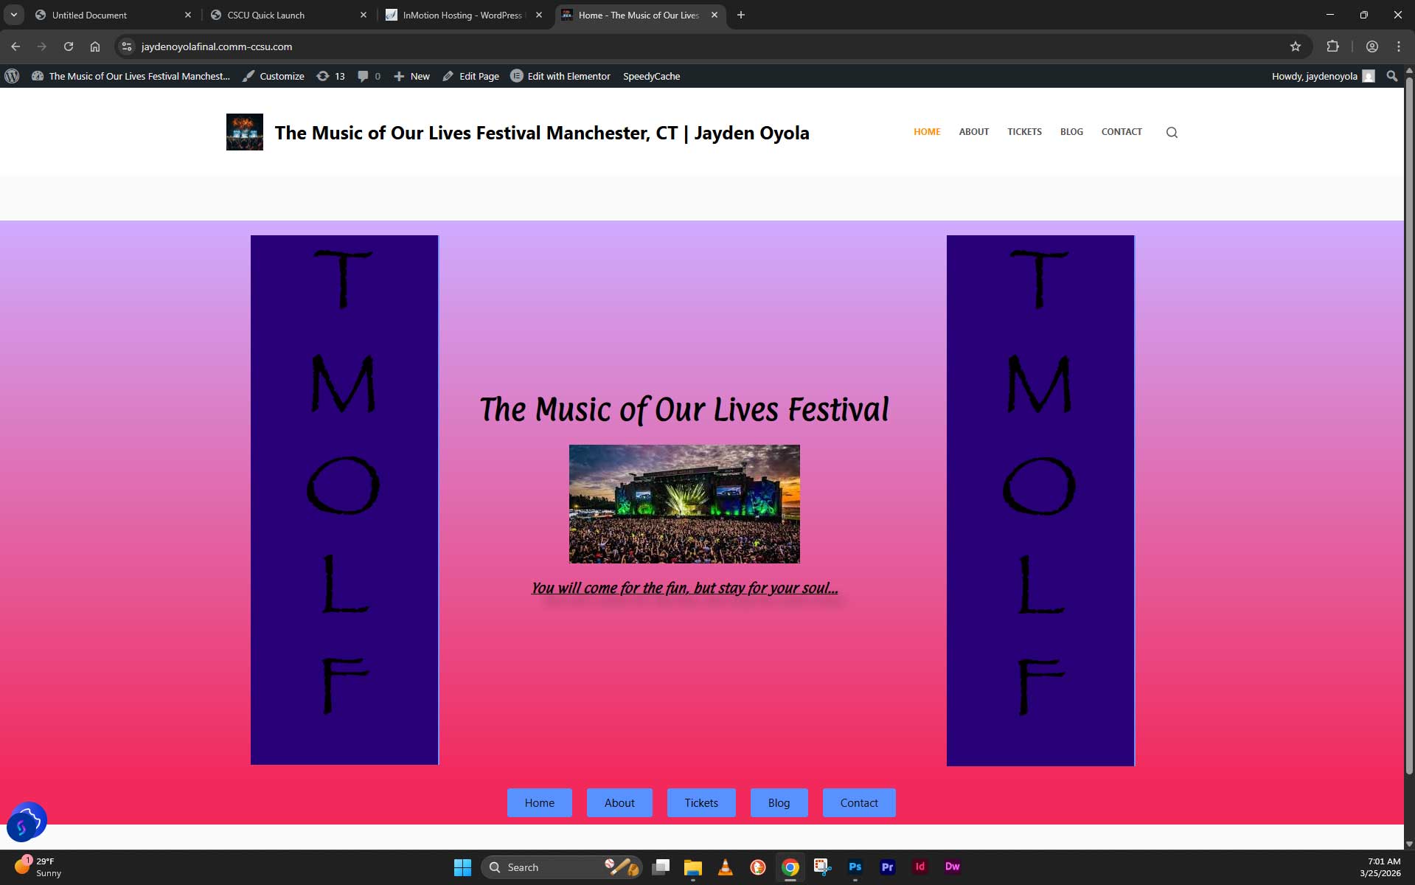
Task: Click the concert stage photo
Action: point(684,504)
